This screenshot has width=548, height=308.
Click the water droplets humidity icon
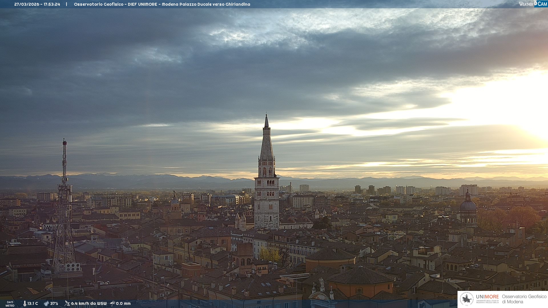pos(46,303)
